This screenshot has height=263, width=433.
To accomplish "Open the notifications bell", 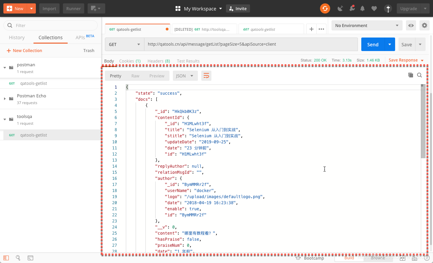I will click(x=363, y=8).
